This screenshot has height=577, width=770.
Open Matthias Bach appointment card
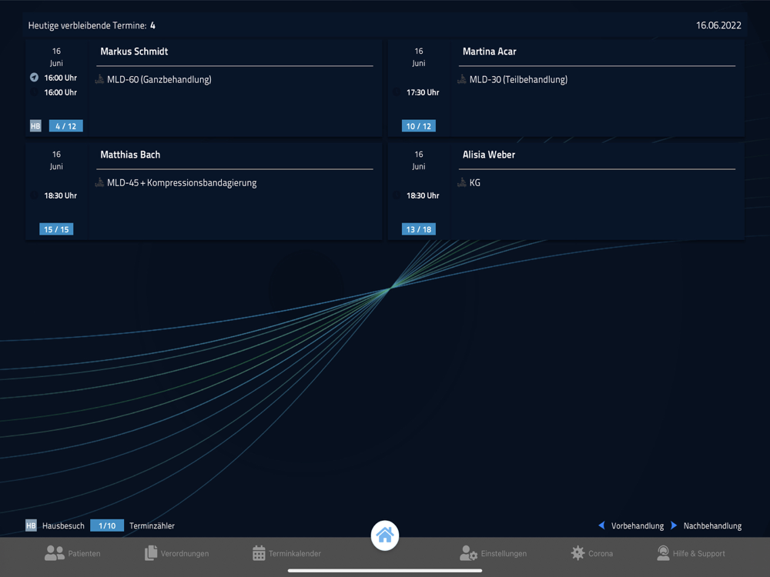[204, 191]
